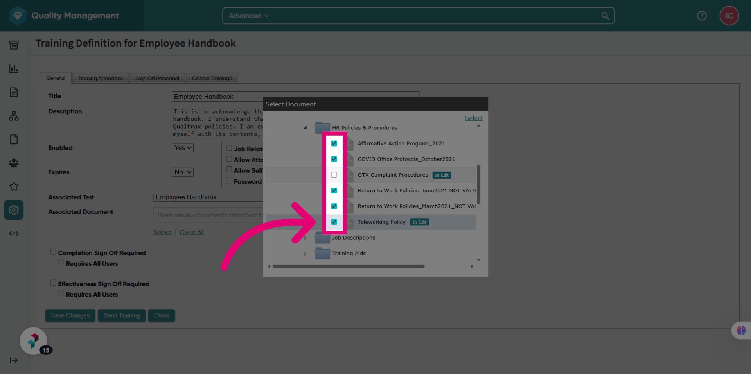751x374 pixels.
Task: Click the Close button
Action: coord(162,315)
